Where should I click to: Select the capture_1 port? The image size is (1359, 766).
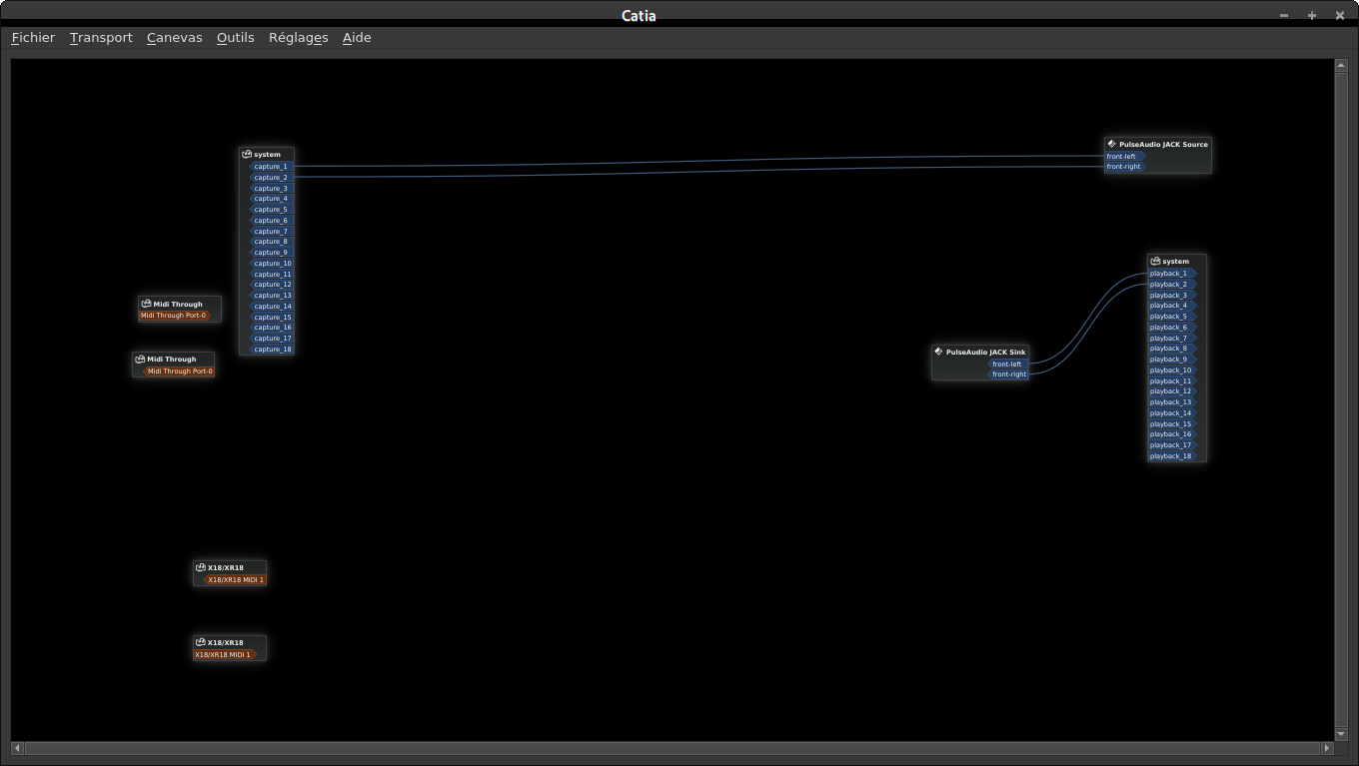(x=271, y=167)
